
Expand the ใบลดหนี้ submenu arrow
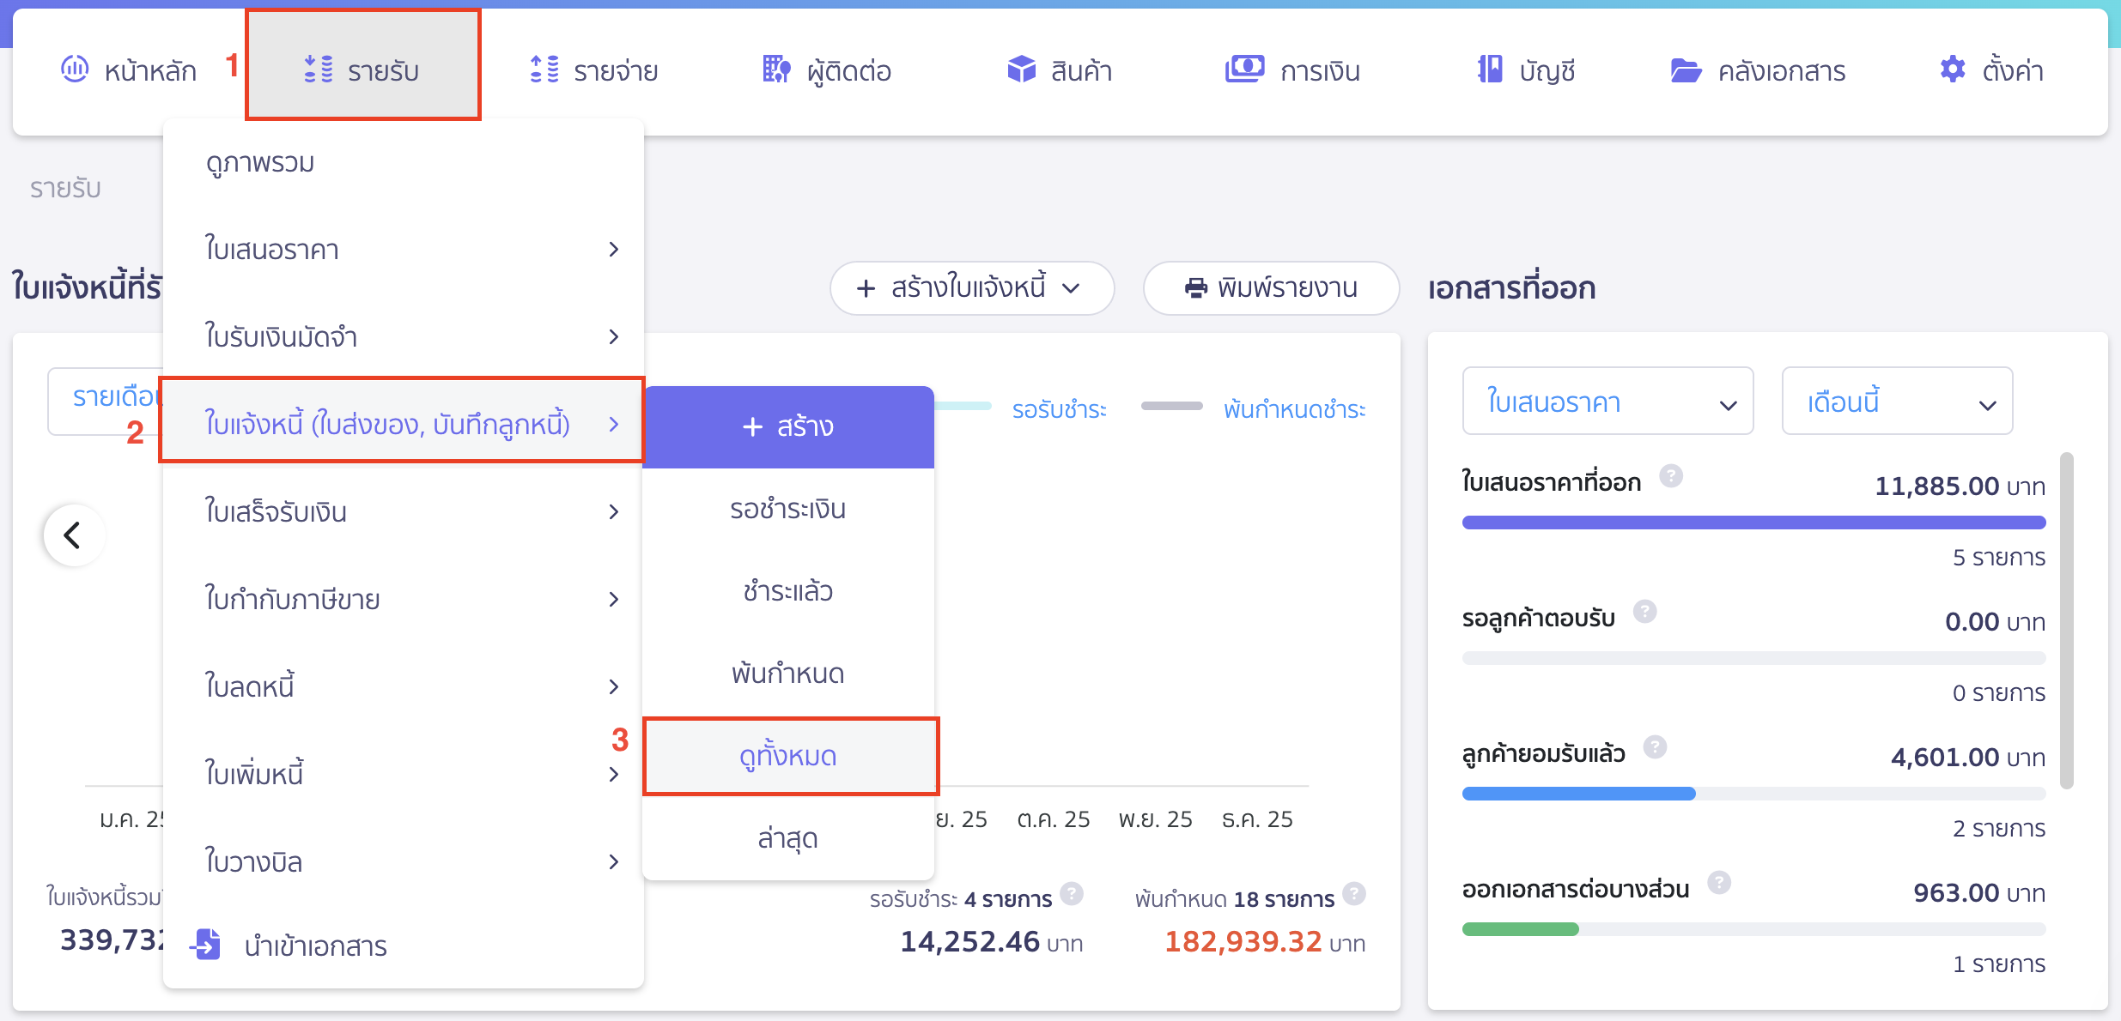pos(613,686)
